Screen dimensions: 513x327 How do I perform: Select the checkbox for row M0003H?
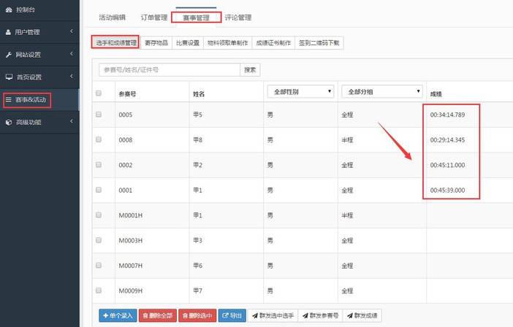tap(99, 240)
